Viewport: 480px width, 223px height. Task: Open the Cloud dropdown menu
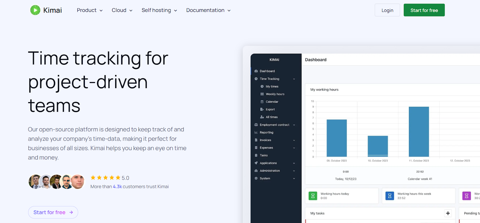[x=122, y=10]
